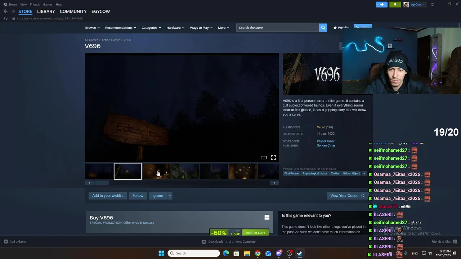Image resolution: width=461 pixels, height=259 pixels.
Task: Go back with the left arrow
Action: [5, 12]
